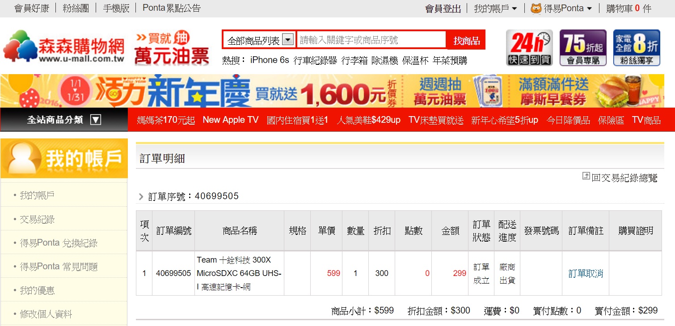Image resolution: width=675 pixels, height=326 pixels.
Task: Click 實付金額:$299 total text
Action: coord(626,310)
